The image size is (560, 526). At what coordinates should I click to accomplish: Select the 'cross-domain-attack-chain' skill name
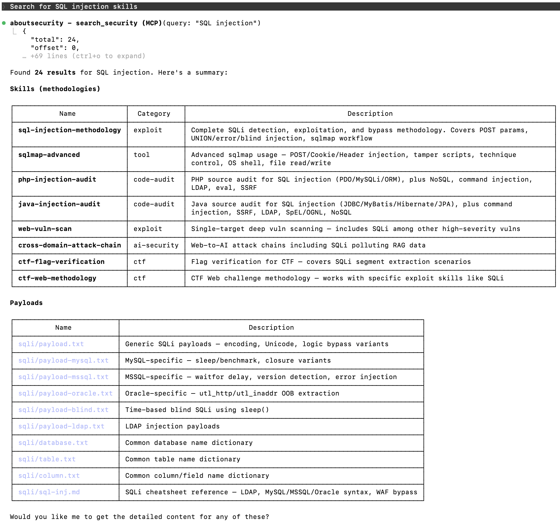pos(69,245)
